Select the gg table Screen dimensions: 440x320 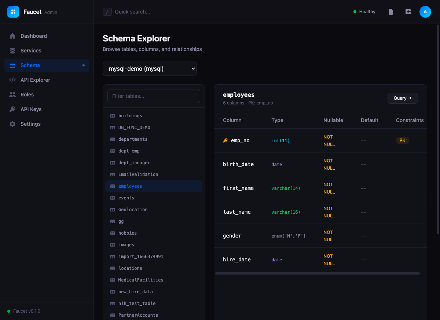click(x=154, y=221)
